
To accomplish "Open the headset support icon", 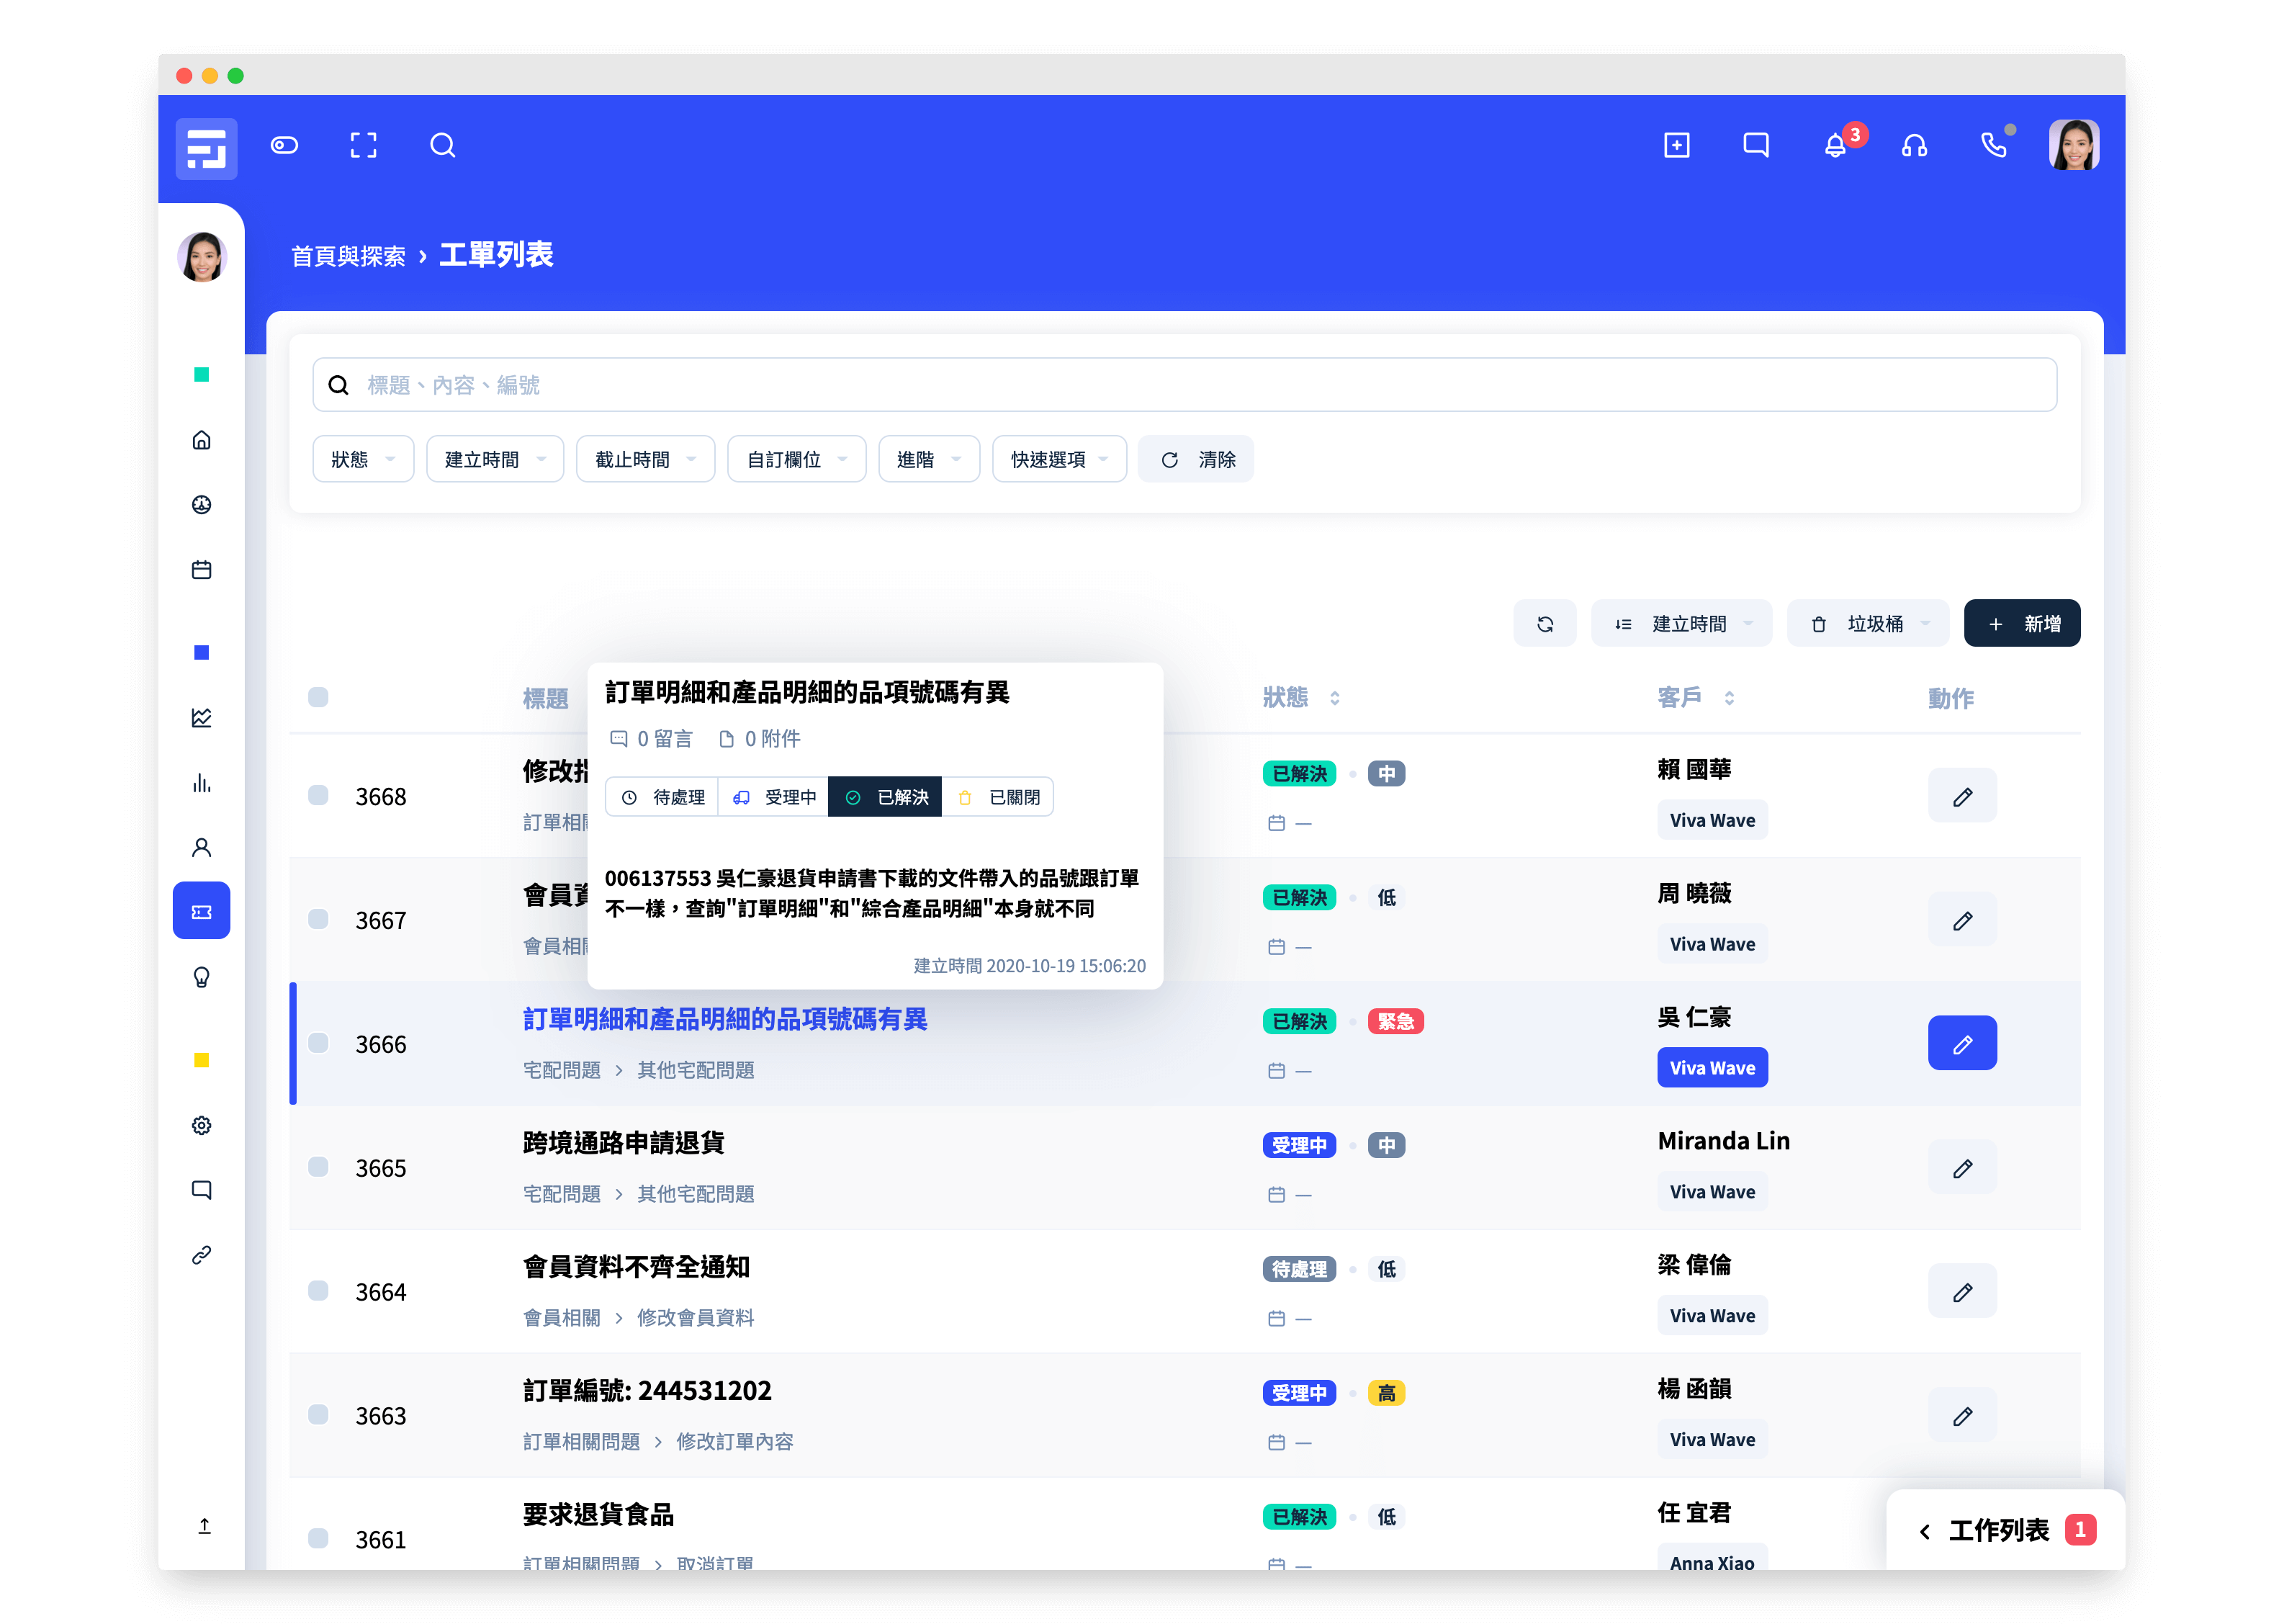I will (1914, 146).
